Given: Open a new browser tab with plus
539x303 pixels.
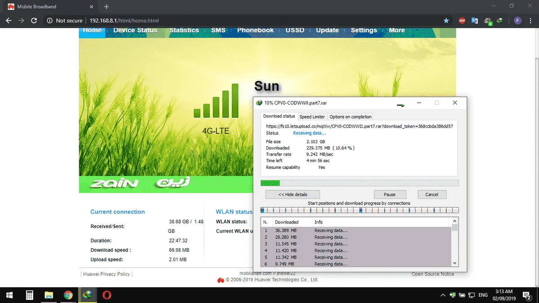Looking at the screenshot, I should (x=106, y=7).
